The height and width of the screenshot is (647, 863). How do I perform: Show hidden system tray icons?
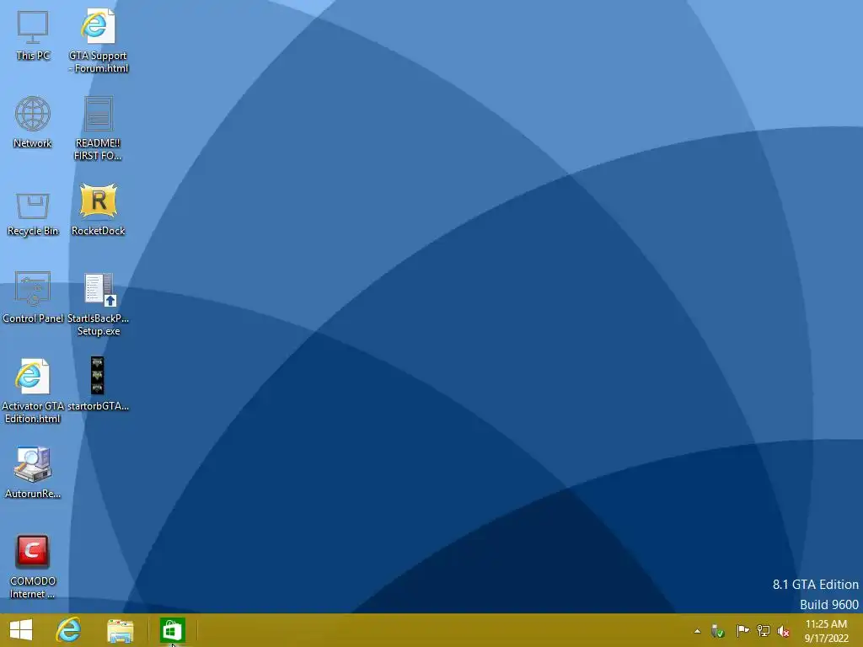(697, 631)
